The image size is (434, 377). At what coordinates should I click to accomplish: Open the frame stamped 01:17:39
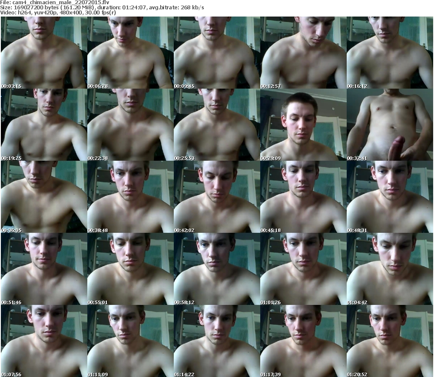coord(303,341)
